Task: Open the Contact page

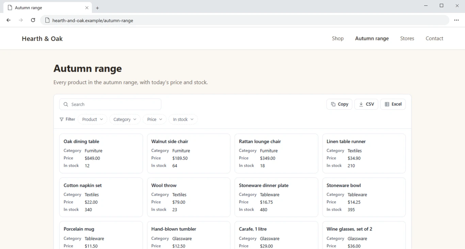Action: click(434, 38)
